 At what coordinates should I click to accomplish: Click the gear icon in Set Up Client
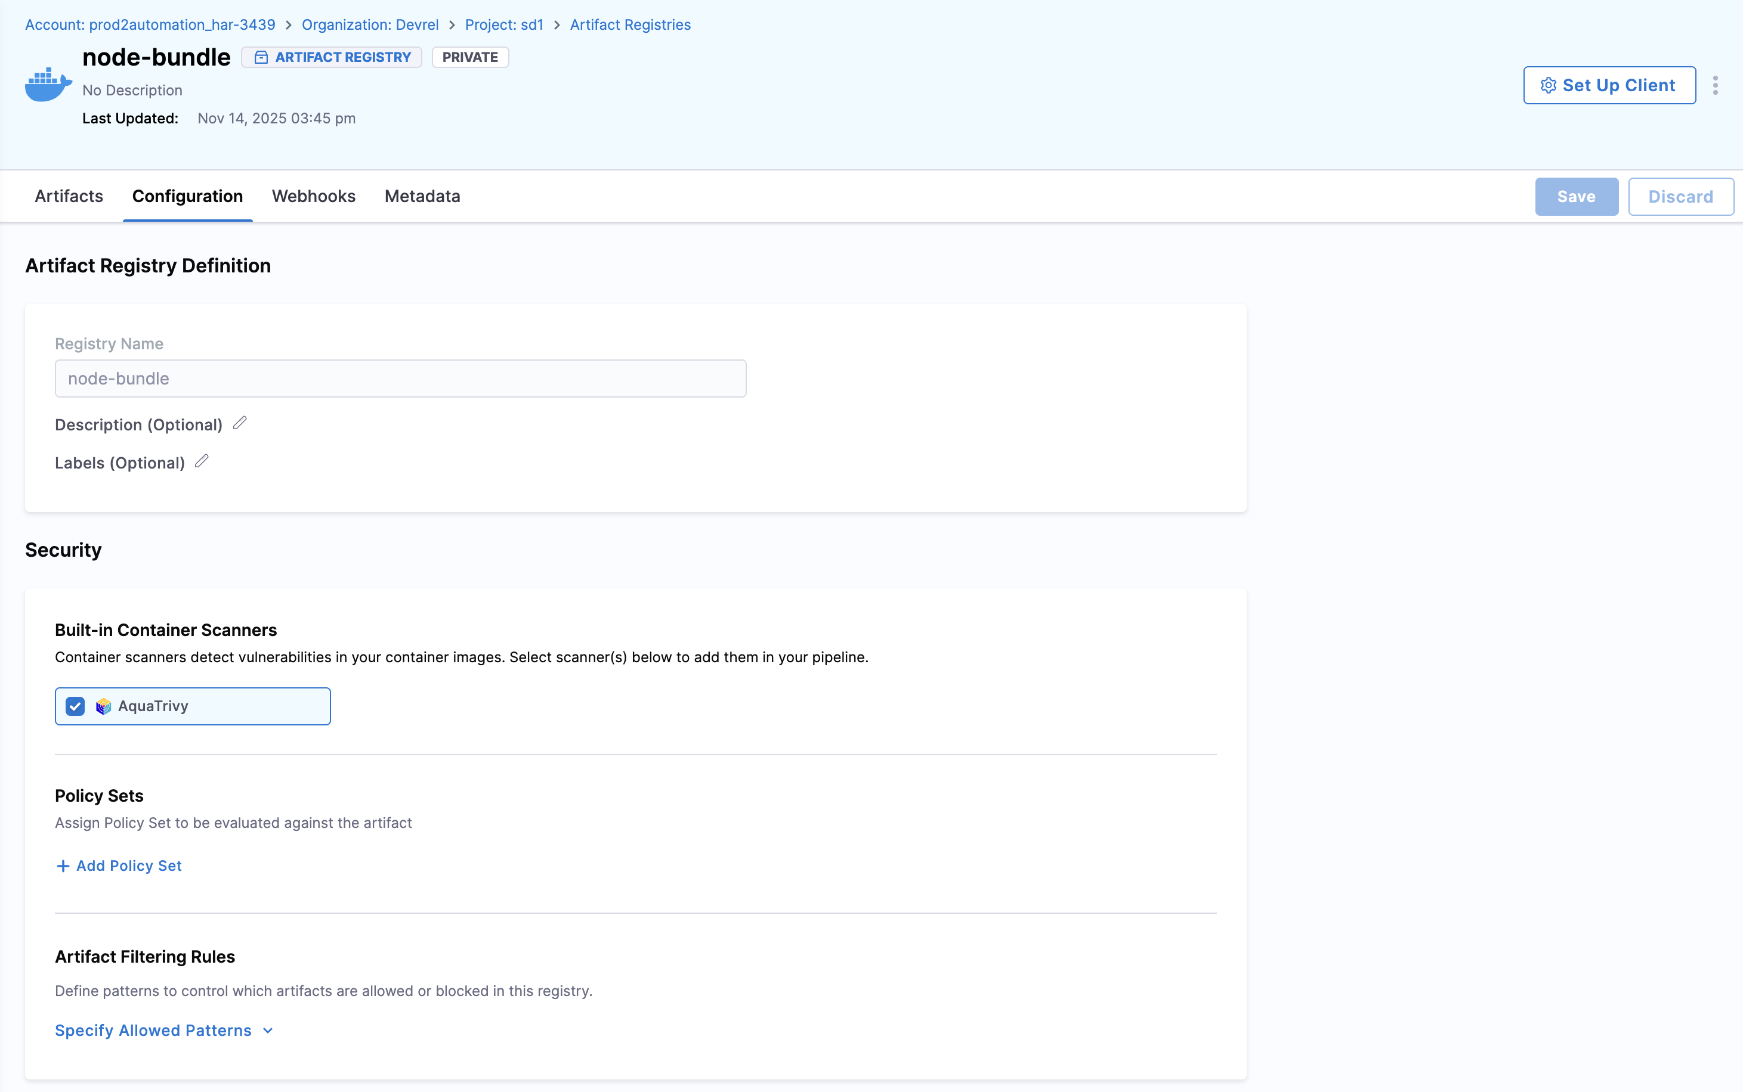pyautogui.click(x=1548, y=85)
